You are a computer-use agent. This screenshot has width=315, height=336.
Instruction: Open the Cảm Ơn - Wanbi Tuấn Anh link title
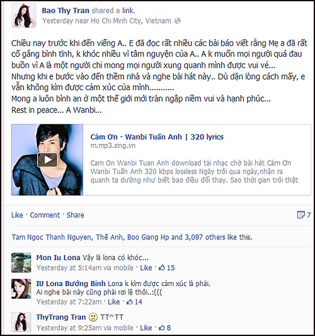coord(157,136)
